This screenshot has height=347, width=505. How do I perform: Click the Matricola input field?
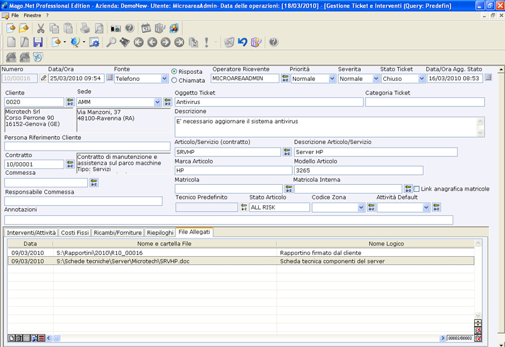(x=229, y=189)
